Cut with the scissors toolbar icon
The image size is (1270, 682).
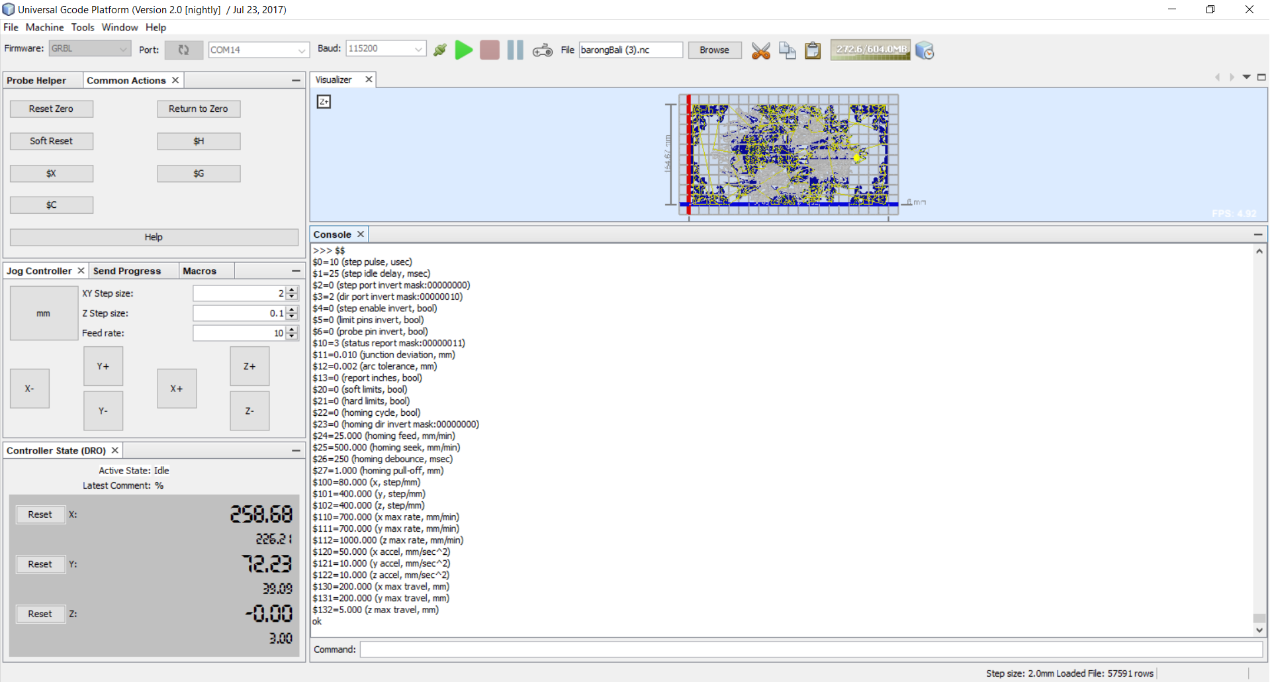click(761, 50)
